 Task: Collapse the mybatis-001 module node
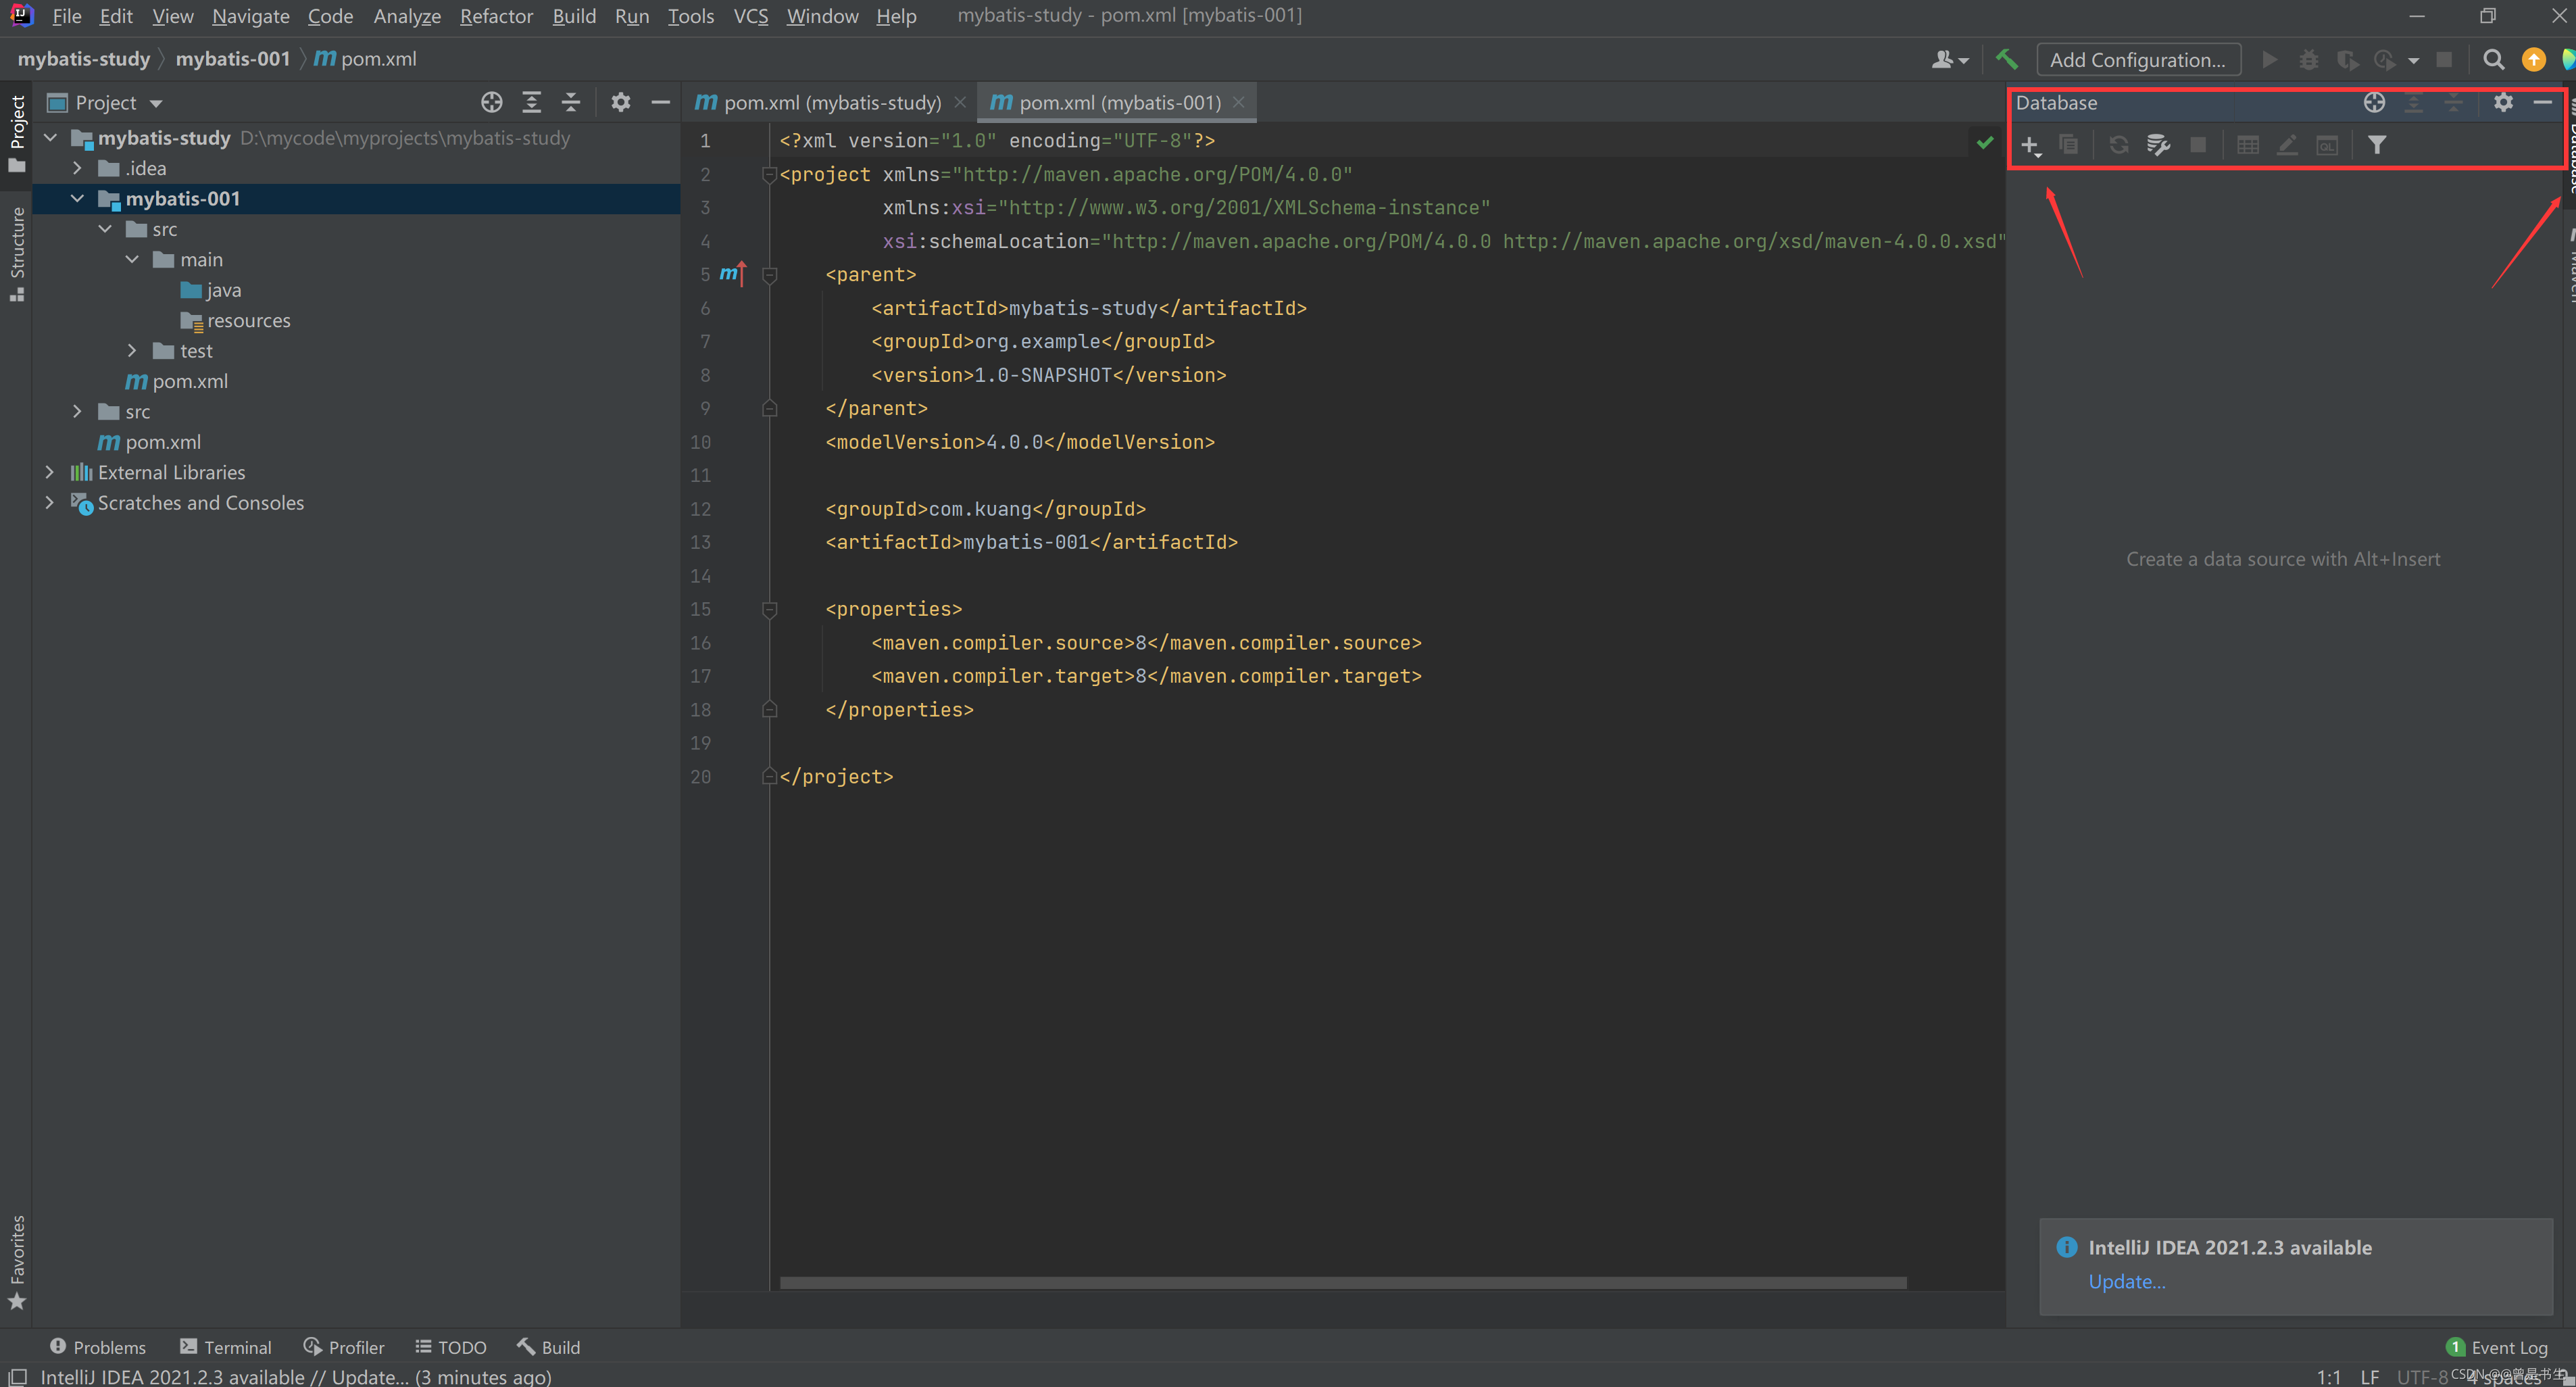pyautogui.click(x=77, y=199)
